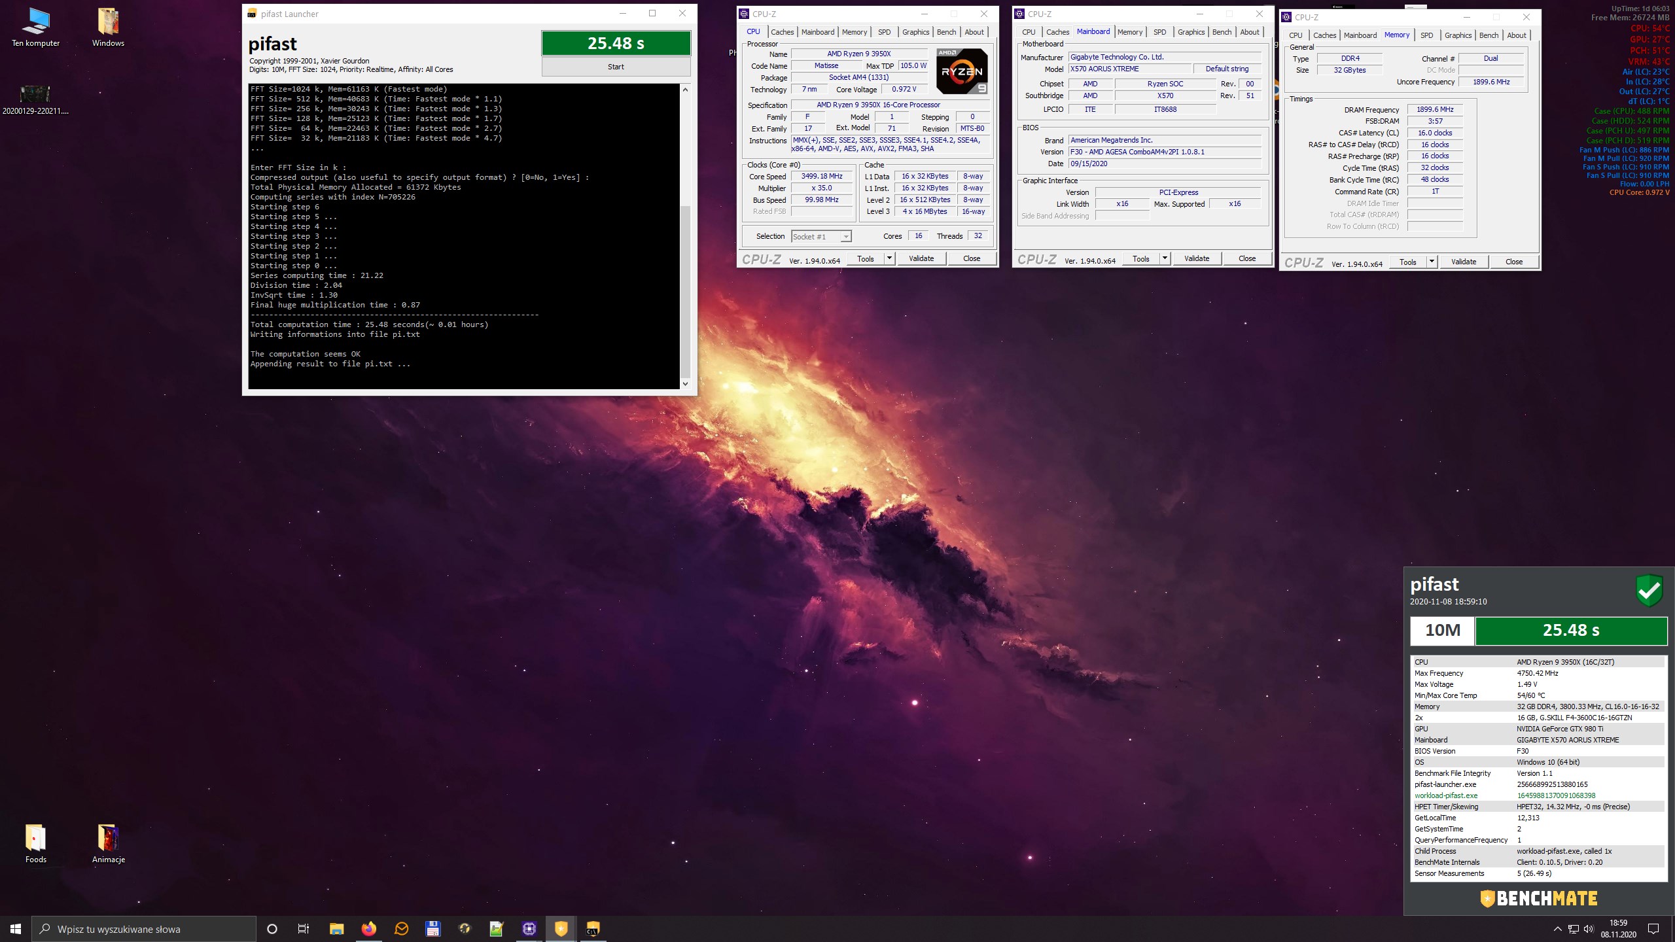The image size is (1675, 942).
Task: Click the Max Frequency 4750.42 MHz row
Action: click(1538, 673)
